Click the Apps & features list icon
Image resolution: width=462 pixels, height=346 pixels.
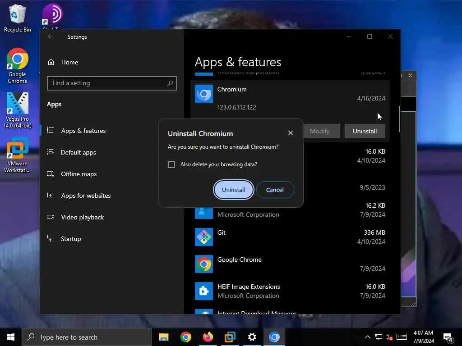(51, 130)
